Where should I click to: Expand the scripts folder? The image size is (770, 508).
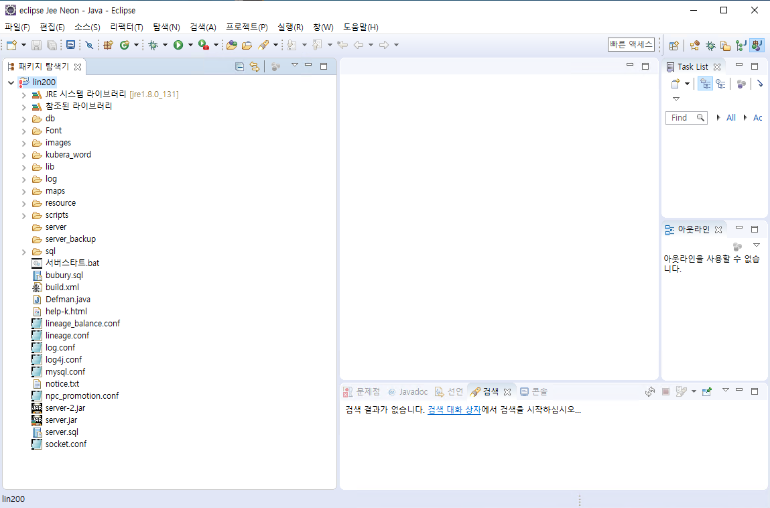23,216
